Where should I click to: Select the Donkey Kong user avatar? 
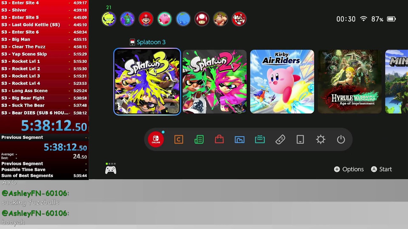point(221,19)
